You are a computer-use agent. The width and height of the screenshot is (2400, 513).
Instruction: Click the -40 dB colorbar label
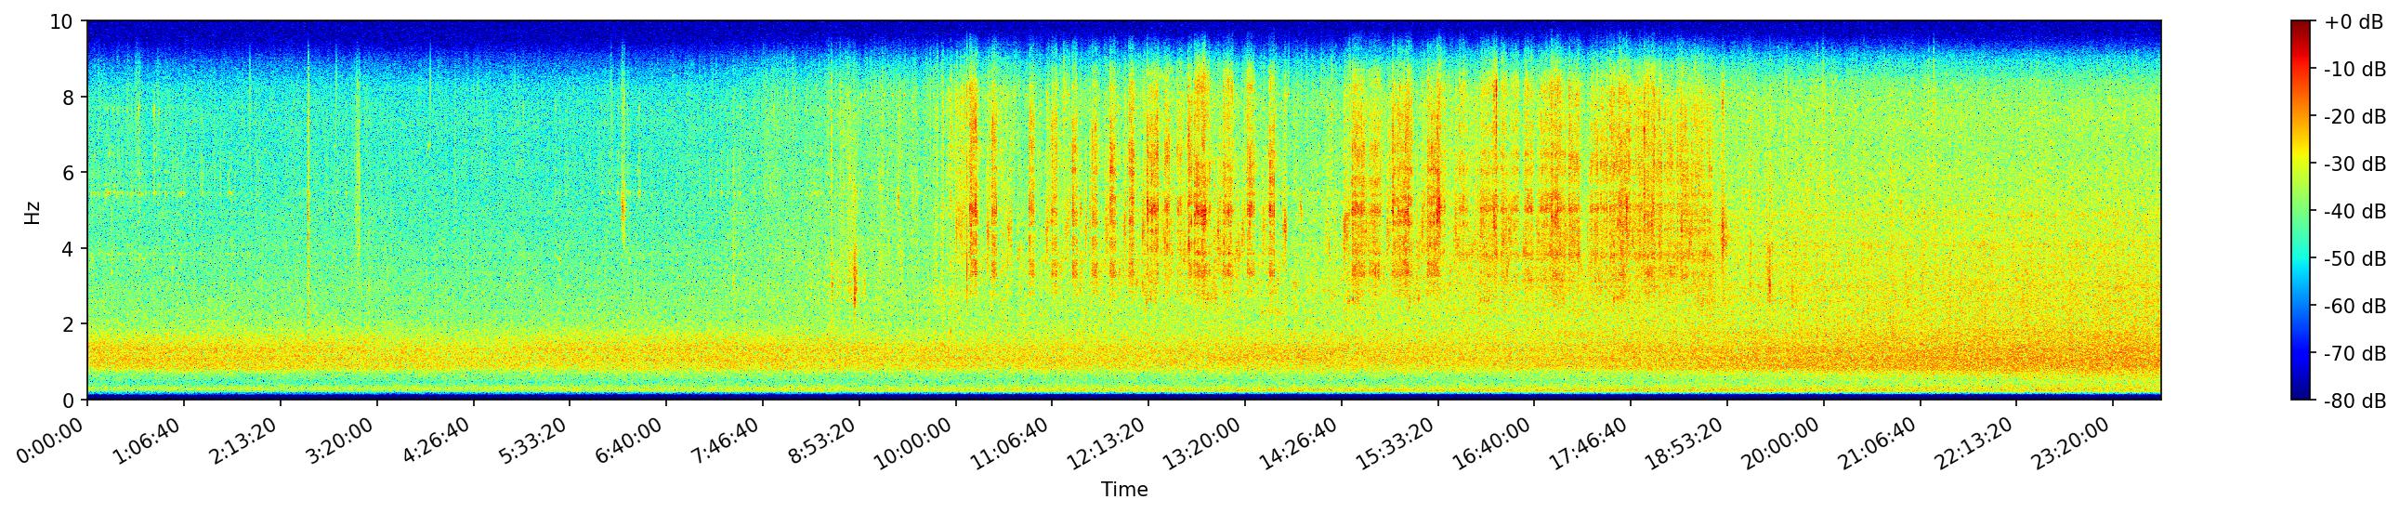point(2354,211)
